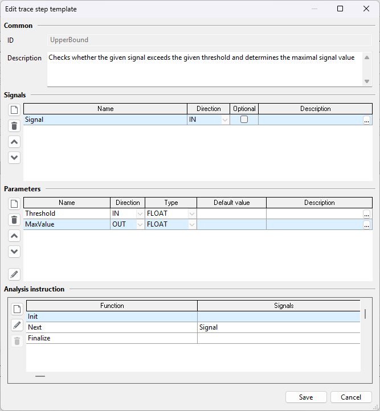Edit the parameter with the pencil icon

tap(14, 274)
